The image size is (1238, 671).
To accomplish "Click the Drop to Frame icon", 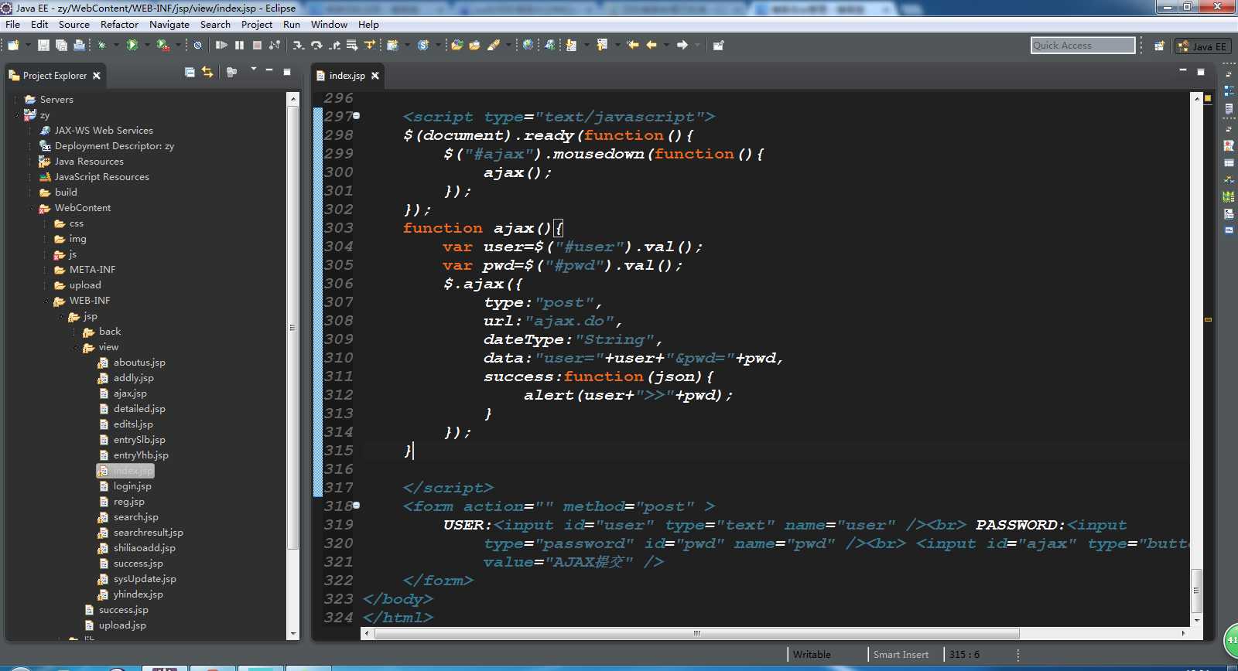I will (352, 45).
